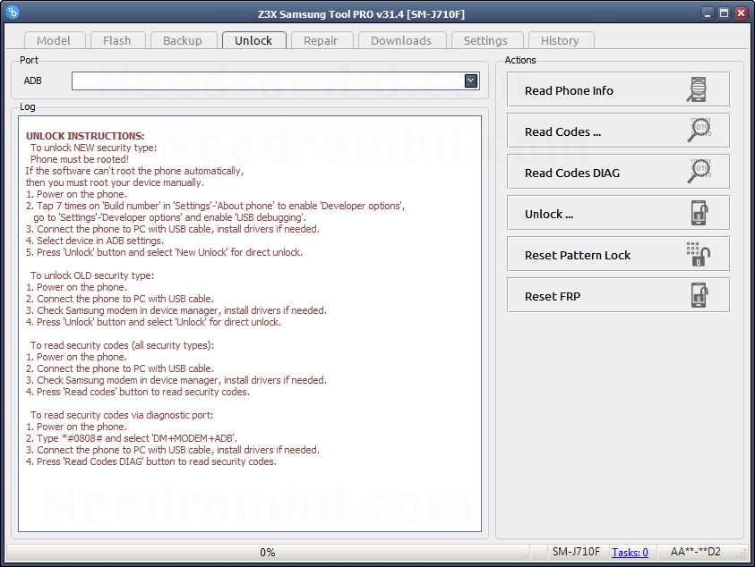Click the Read Codes ... button label

(x=562, y=131)
